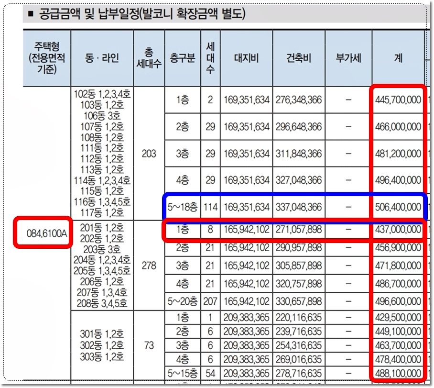Select the 동·라인 column header
This screenshot has width=434, height=388.
click(101, 56)
